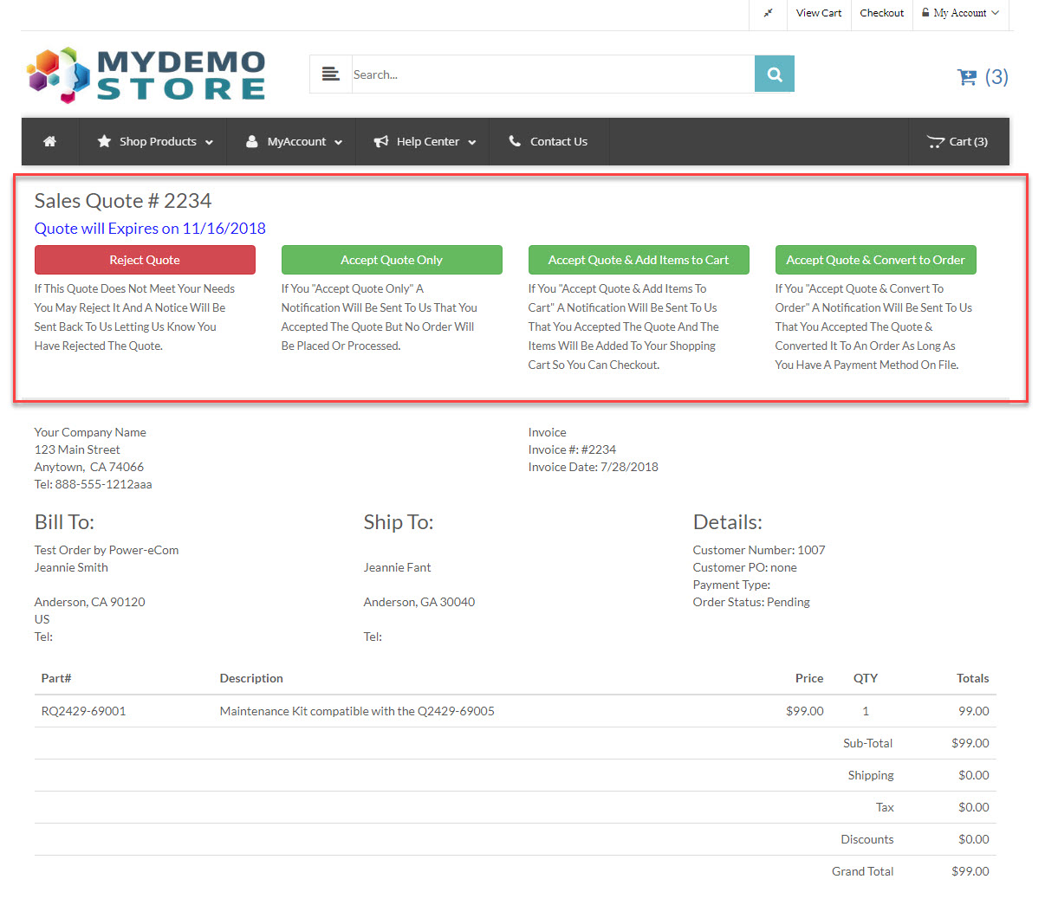Click Accept Quote & Add Items to Cart
Viewport: 1045px width, 905px height.
coord(639,260)
